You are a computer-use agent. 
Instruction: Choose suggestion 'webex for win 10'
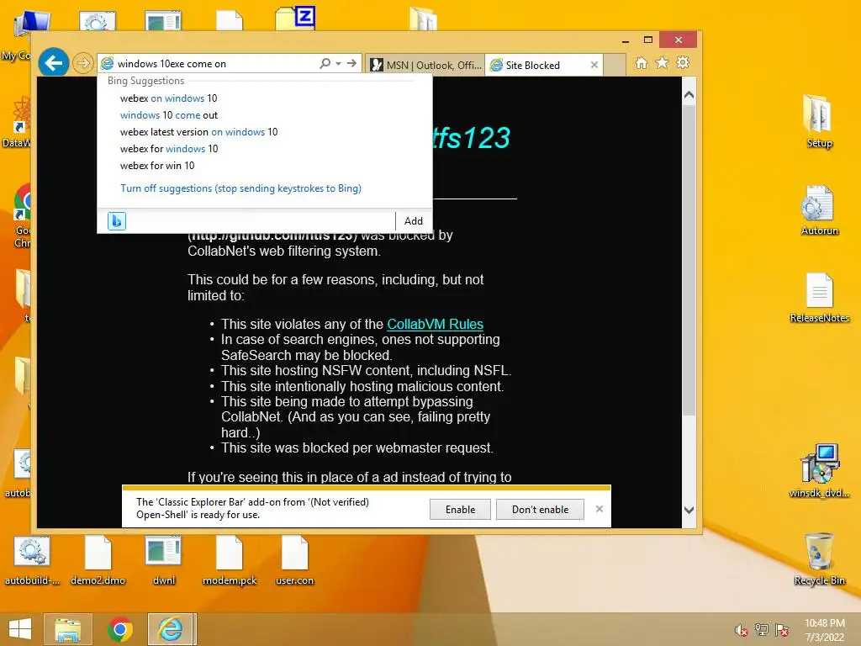[157, 166]
